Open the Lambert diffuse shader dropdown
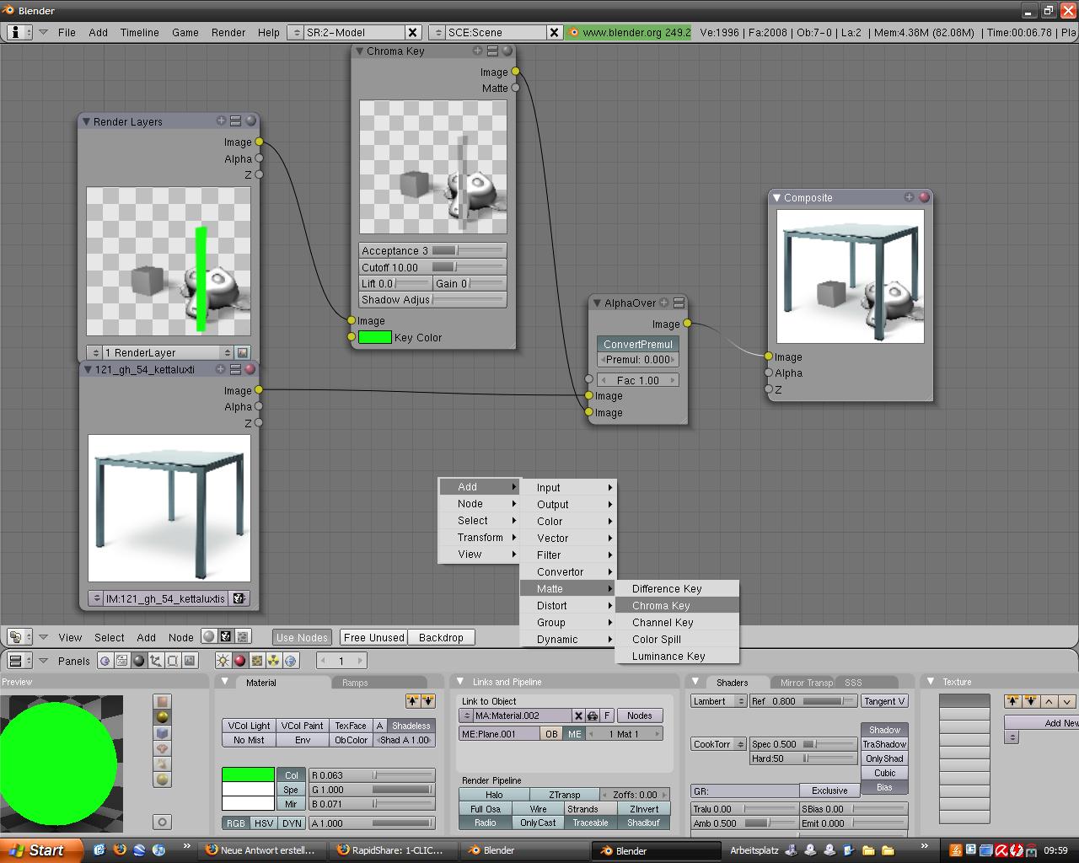The image size is (1079, 863). [718, 701]
